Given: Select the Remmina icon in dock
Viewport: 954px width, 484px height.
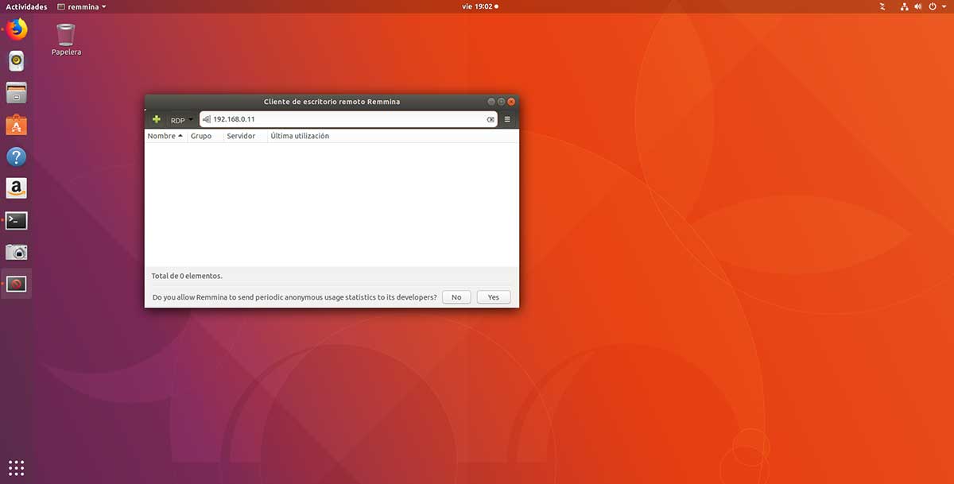Looking at the screenshot, I should coord(16,284).
